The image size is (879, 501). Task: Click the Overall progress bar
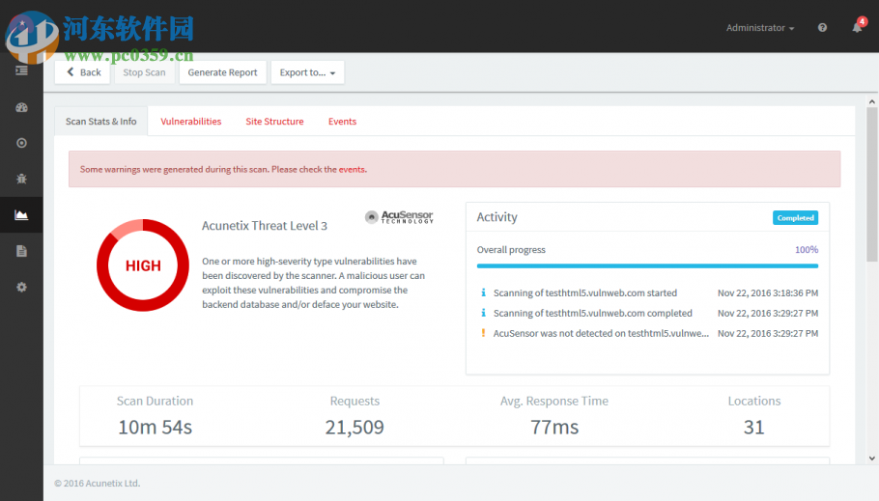coord(647,265)
